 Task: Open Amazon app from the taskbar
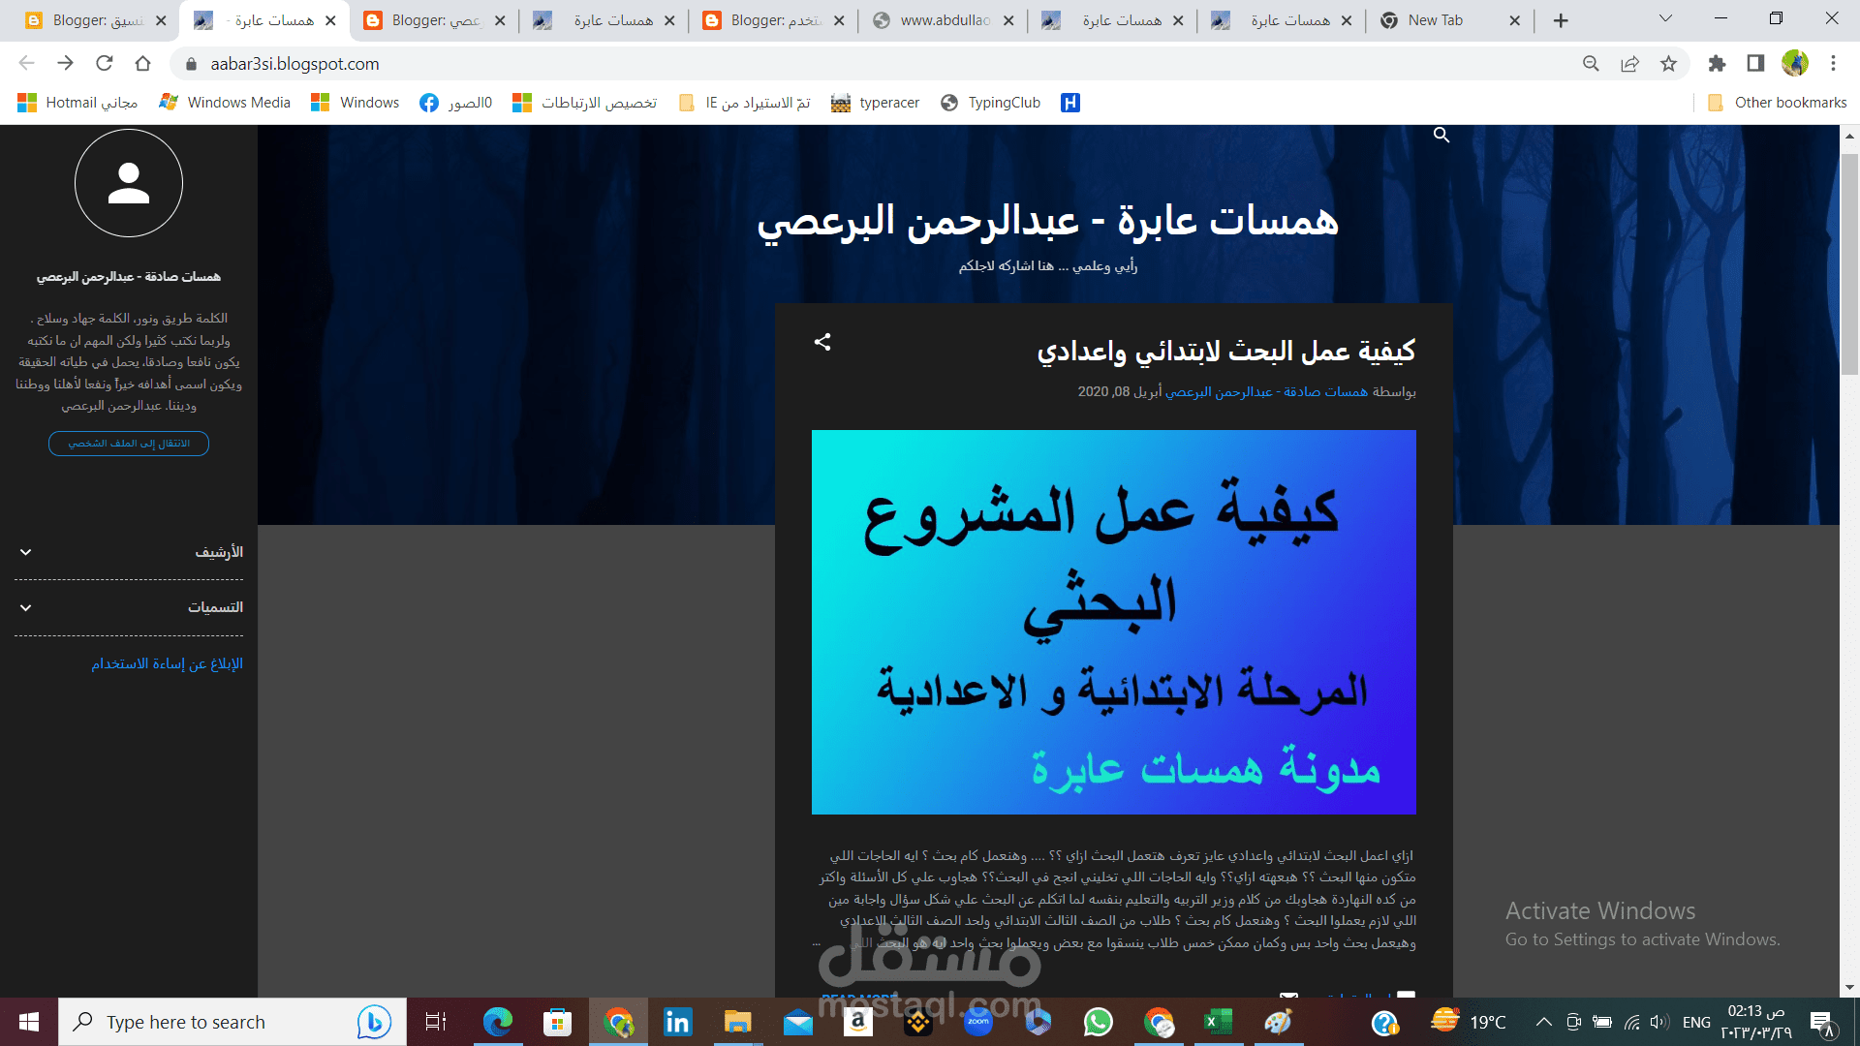tap(858, 1022)
